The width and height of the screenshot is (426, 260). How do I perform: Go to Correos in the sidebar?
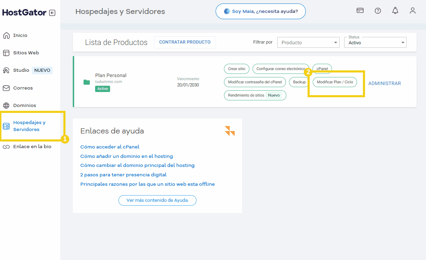(x=23, y=88)
